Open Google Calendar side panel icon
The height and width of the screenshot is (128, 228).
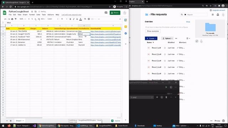(126, 20)
